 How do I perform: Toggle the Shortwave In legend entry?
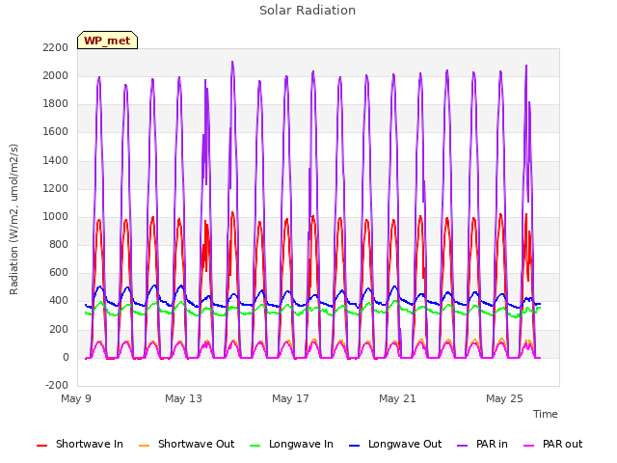coord(80,445)
